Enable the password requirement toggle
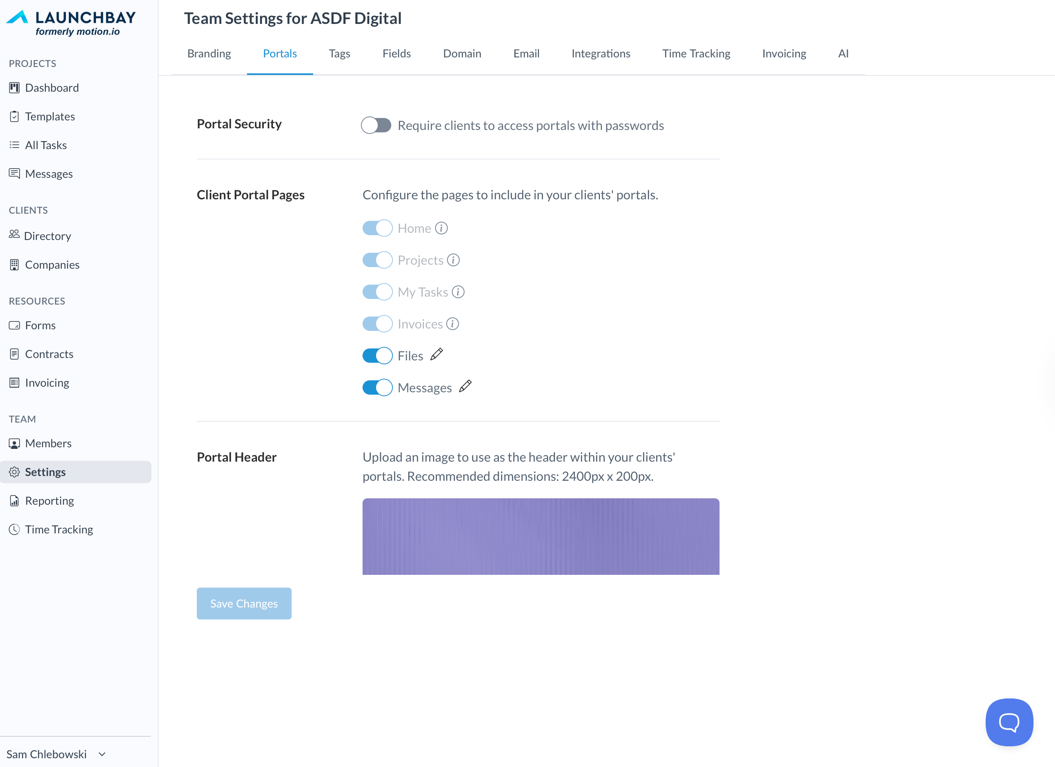This screenshot has width=1055, height=767. click(377, 125)
